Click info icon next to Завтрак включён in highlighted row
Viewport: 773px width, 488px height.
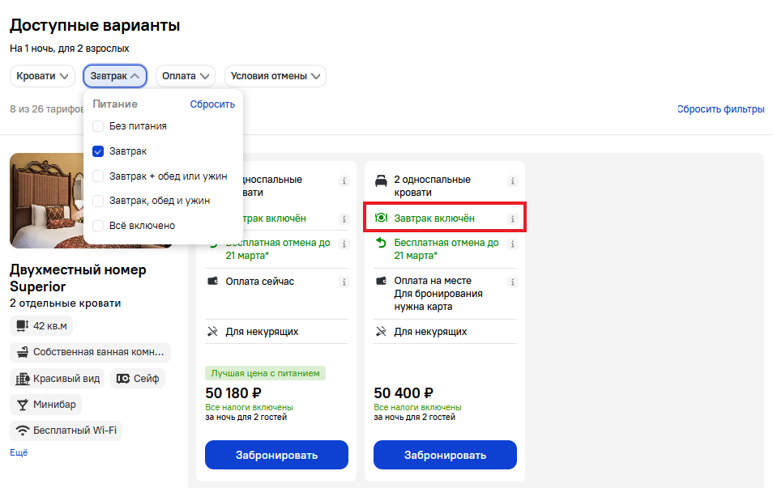(x=512, y=219)
